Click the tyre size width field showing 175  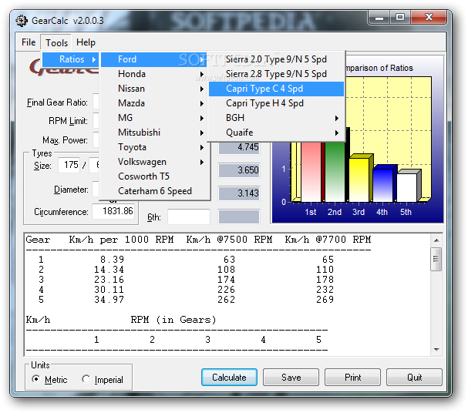click(69, 165)
